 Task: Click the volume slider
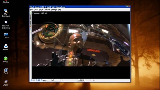click(x=89, y=80)
